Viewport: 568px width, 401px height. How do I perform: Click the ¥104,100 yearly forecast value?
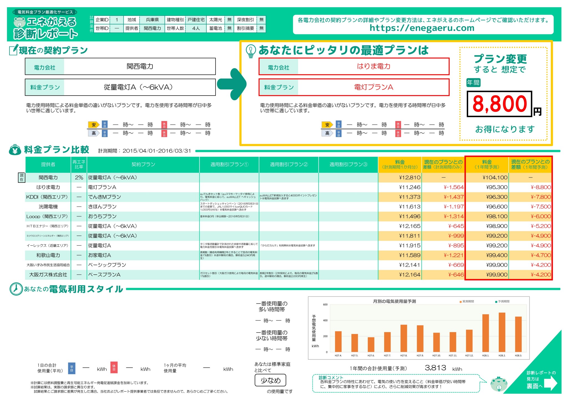pos(495,178)
